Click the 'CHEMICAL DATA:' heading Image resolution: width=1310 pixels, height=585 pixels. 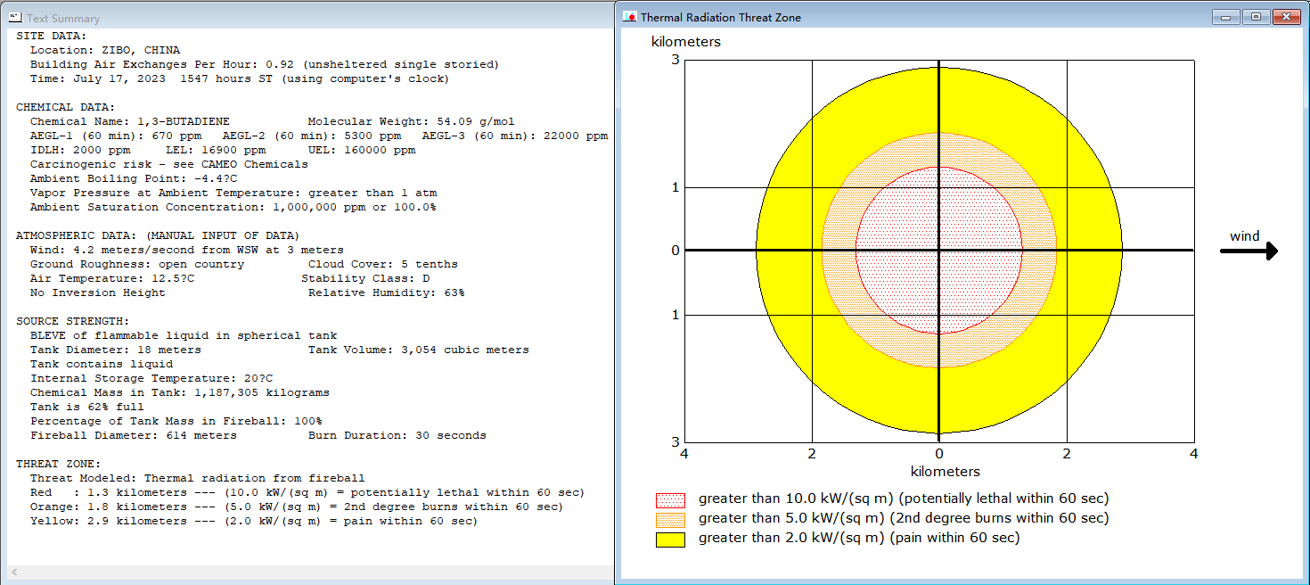click(66, 107)
